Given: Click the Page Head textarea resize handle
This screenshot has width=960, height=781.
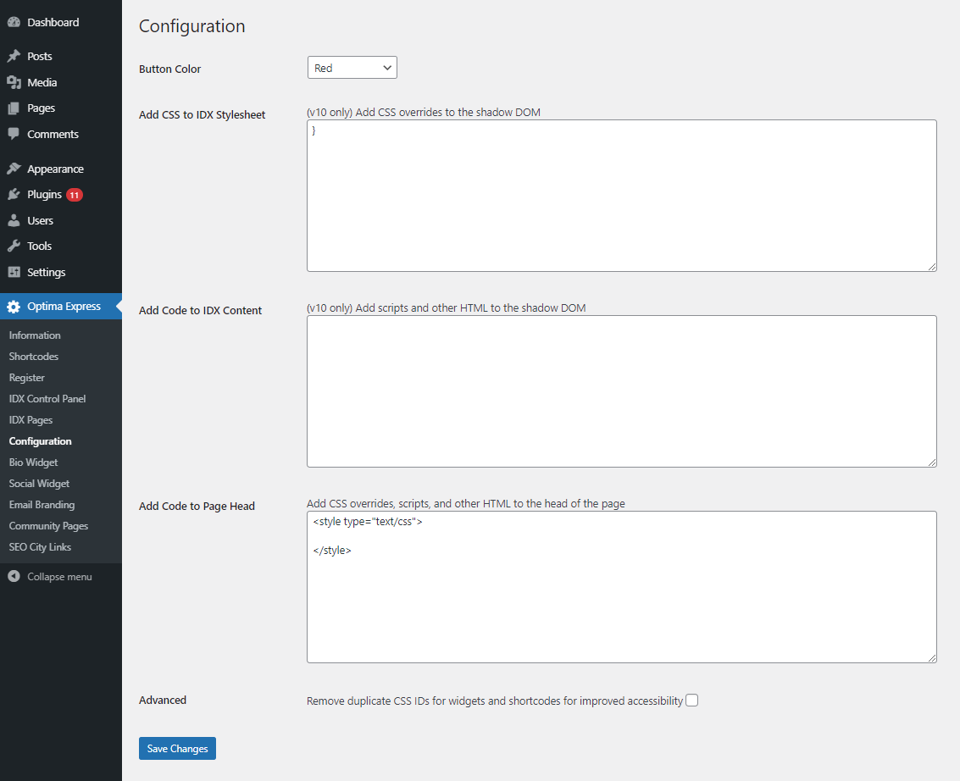Looking at the screenshot, I should pyautogui.click(x=932, y=658).
